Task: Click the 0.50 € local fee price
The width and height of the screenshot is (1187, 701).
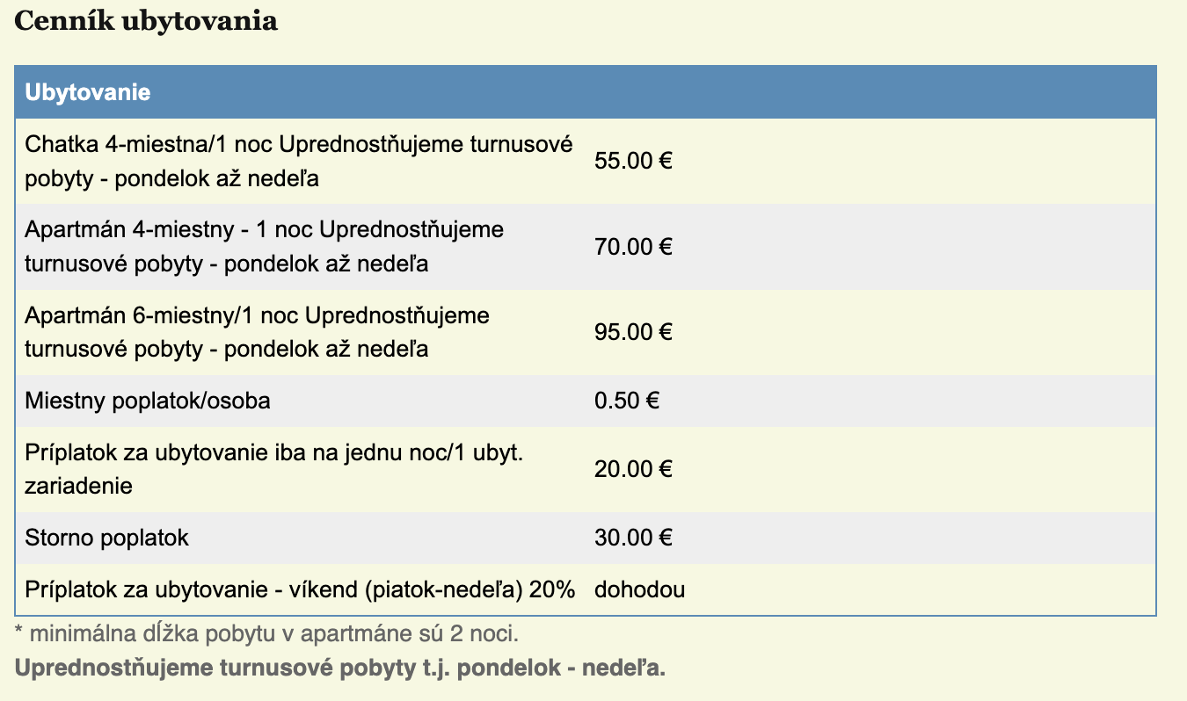Action: tap(627, 401)
